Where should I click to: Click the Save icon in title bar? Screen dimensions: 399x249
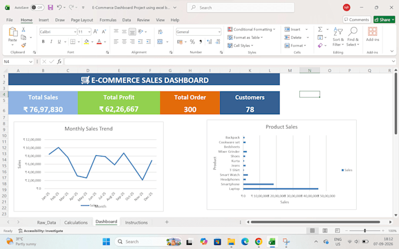tap(50, 8)
